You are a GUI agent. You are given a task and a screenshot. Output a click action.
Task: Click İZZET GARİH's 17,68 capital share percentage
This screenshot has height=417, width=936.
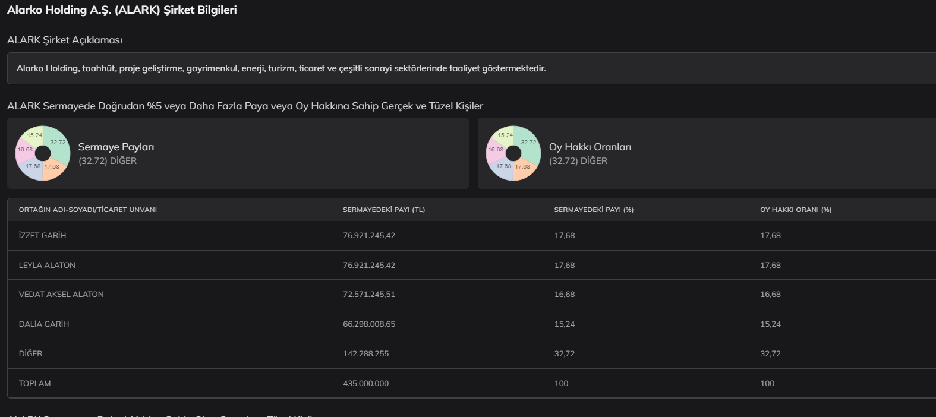tap(565, 235)
